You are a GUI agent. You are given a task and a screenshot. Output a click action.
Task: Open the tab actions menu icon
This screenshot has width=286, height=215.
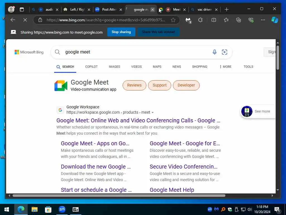click(22, 10)
